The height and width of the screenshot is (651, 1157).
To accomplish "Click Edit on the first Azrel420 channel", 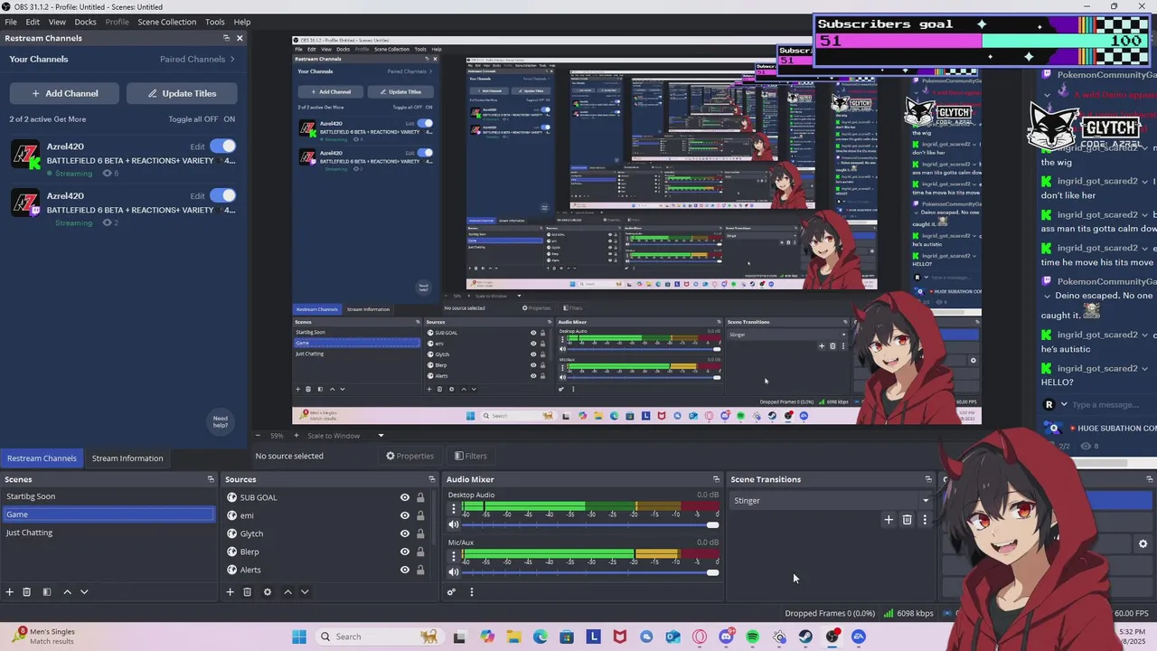I will pyautogui.click(x=197, y=146).
